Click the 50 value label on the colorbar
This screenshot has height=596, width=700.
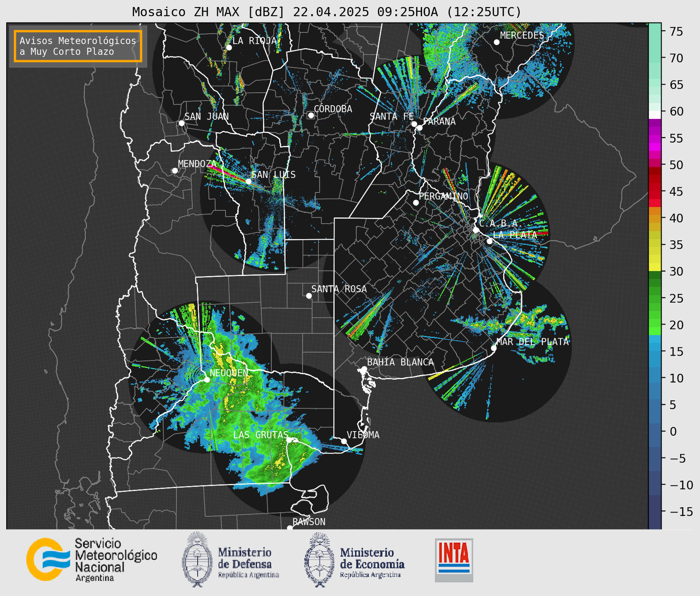point(676,165)
